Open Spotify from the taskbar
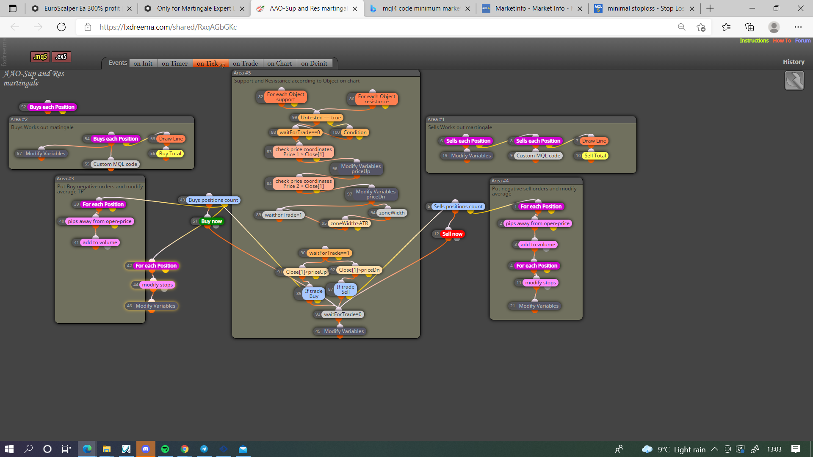 (165, 449)
